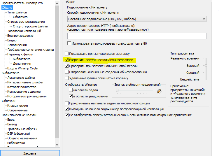Viewport: 219px width, 156px height.
Task: Enable sending anonymous usage statistics
Action: [66, 72]
